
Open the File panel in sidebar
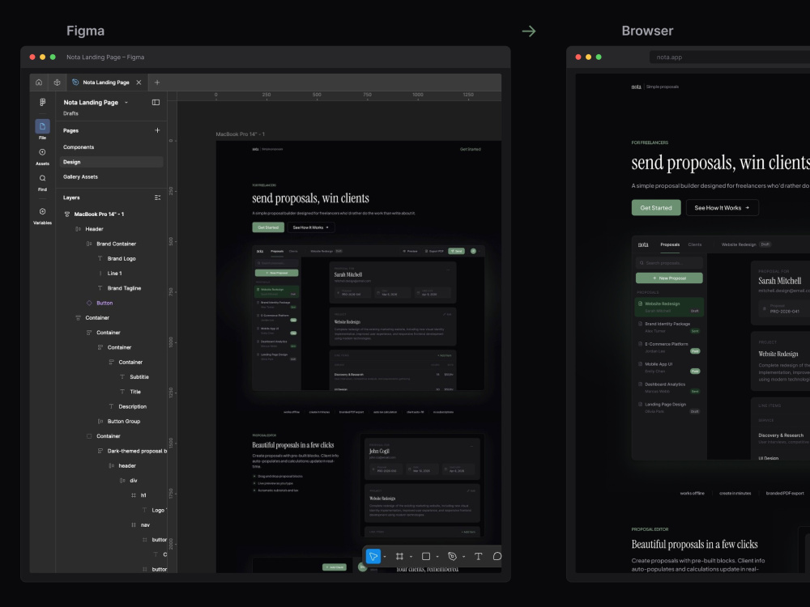[x=42, y=129]
